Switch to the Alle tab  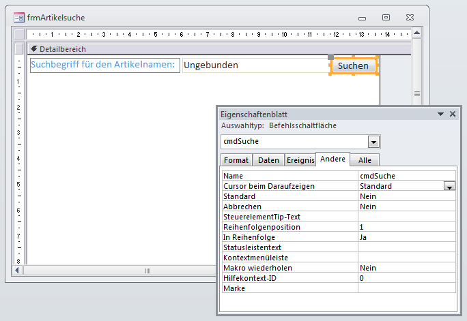click(x=365, y=160)
